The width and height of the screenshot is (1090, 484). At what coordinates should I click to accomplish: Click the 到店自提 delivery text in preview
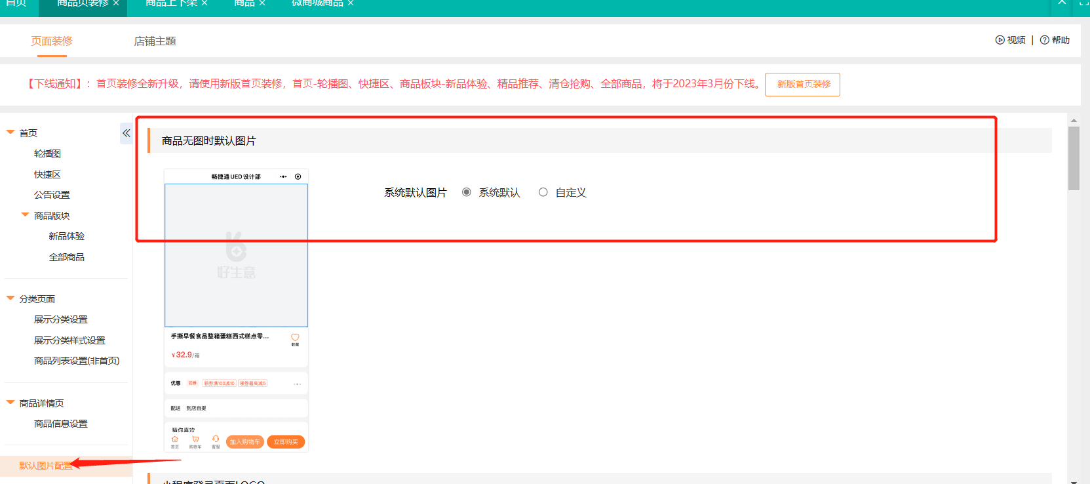196,409
